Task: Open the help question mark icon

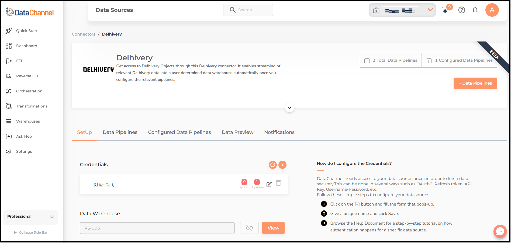Action: coord(462,10)
